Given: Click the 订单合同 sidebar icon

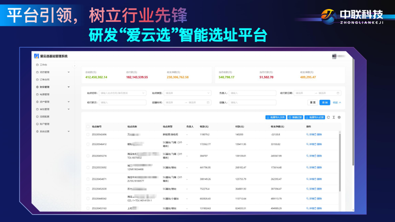Looking at the screenshot, I should [37, 79].
